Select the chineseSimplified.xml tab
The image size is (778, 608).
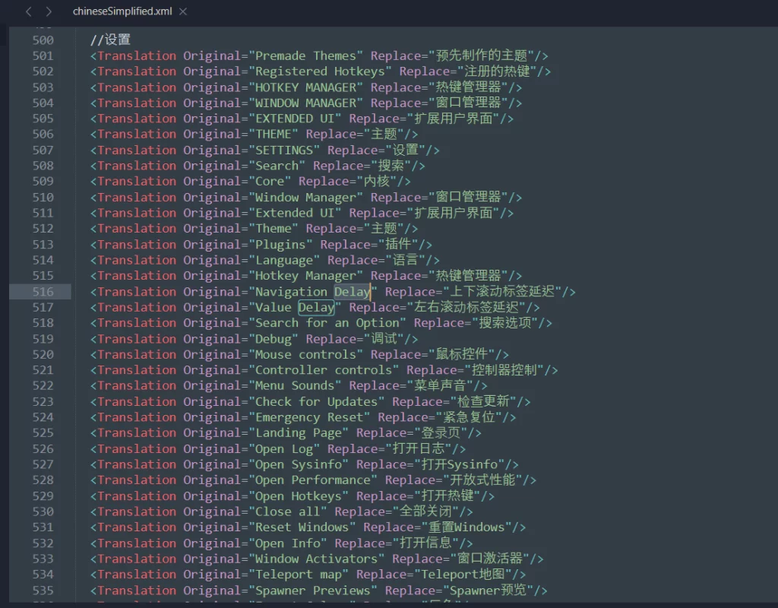[122, 11]
